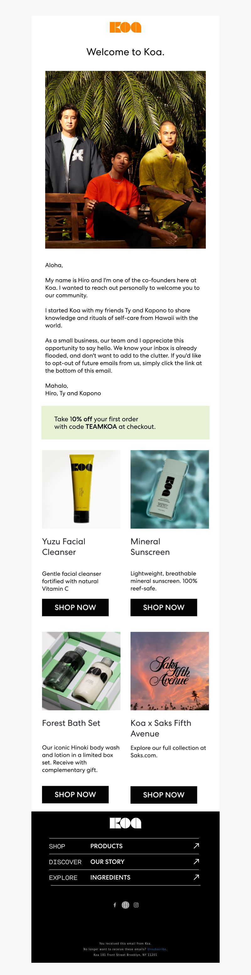Click the Unsubscribe link
The image size is (251, 975).
(157, 949)
